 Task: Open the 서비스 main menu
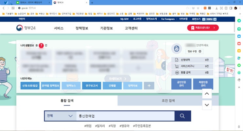[x=59, y=28]
